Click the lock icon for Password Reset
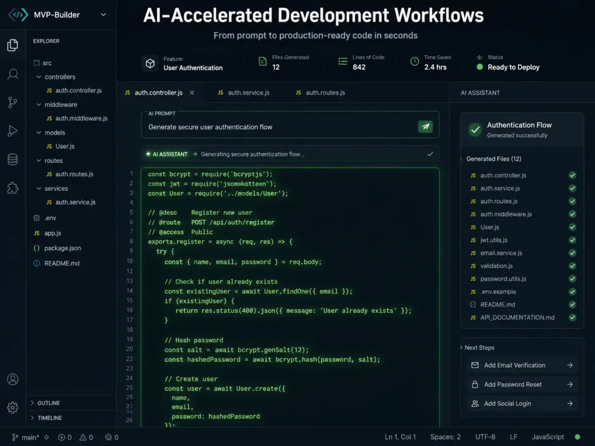The width and height of the screenshot is (595, 446). pos(475,384)
